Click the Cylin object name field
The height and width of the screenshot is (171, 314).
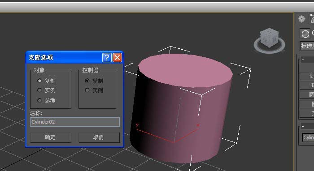(308, 137)
